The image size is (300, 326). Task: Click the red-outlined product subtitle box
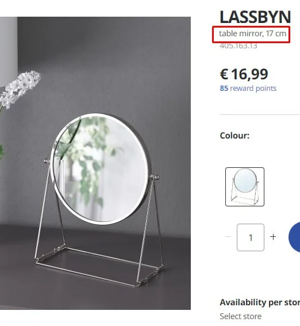click(251, 34)
